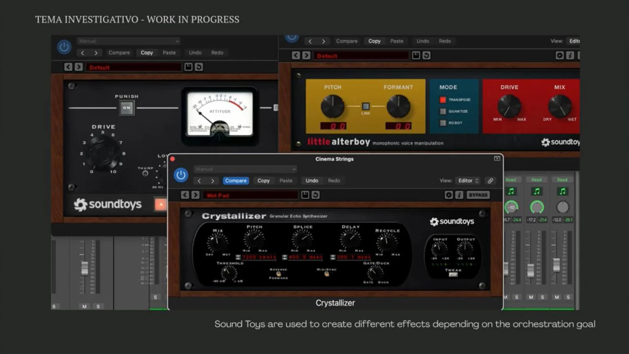Screen dimensions: 629x354
Task: Click the save disk icon in Decapitator
Action: point(188,67)
